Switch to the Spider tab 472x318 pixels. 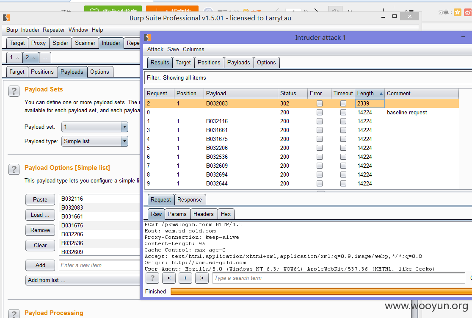tap(60, 43)
